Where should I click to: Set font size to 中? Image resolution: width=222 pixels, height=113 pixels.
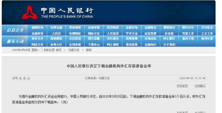coord(25,78)
